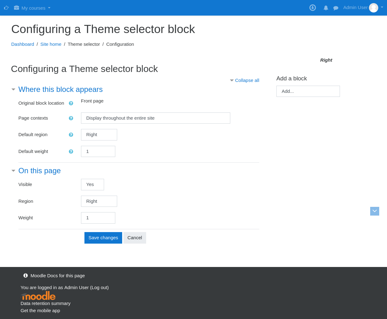Open the My courses dropdown menu
387x319 pixels.
click(32, 8)
